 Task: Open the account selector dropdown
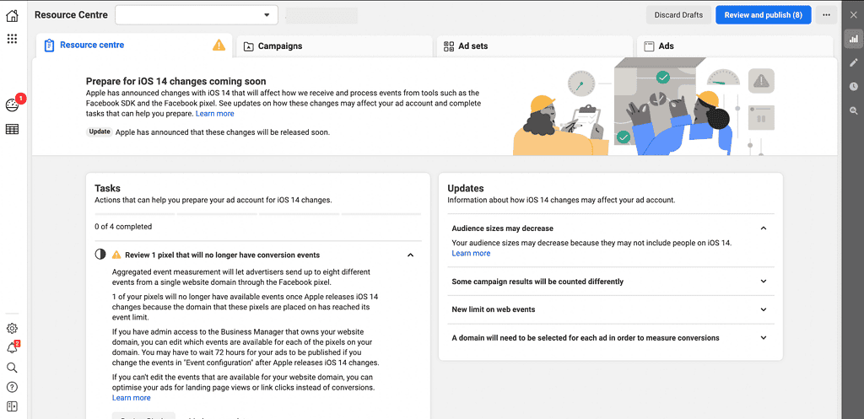pyautogui.click(x=197, y=15)
